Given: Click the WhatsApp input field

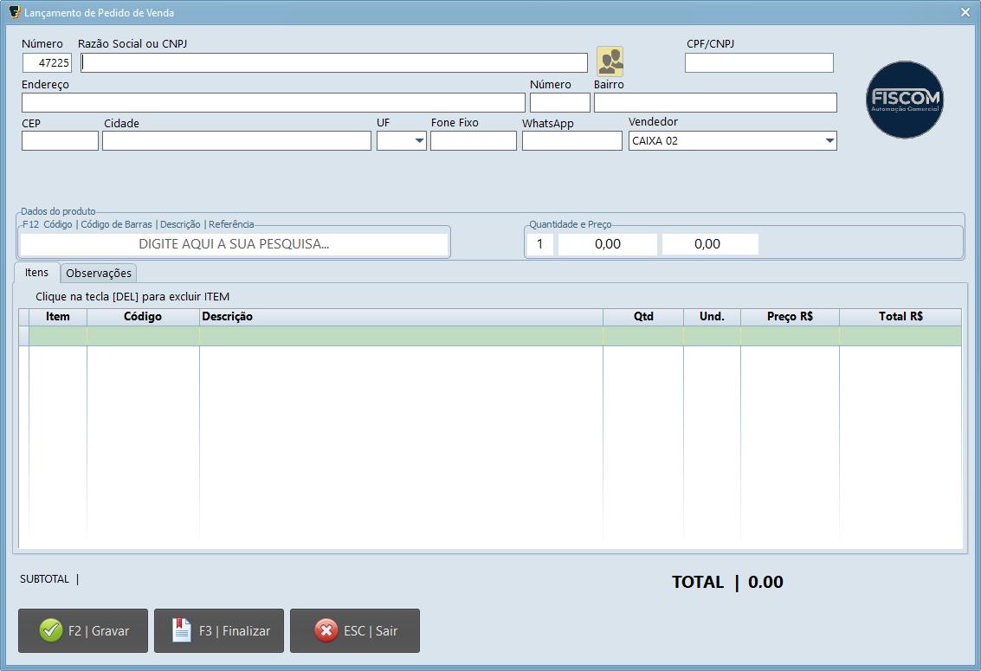Looking at the screenshot, I should (571, 140).
